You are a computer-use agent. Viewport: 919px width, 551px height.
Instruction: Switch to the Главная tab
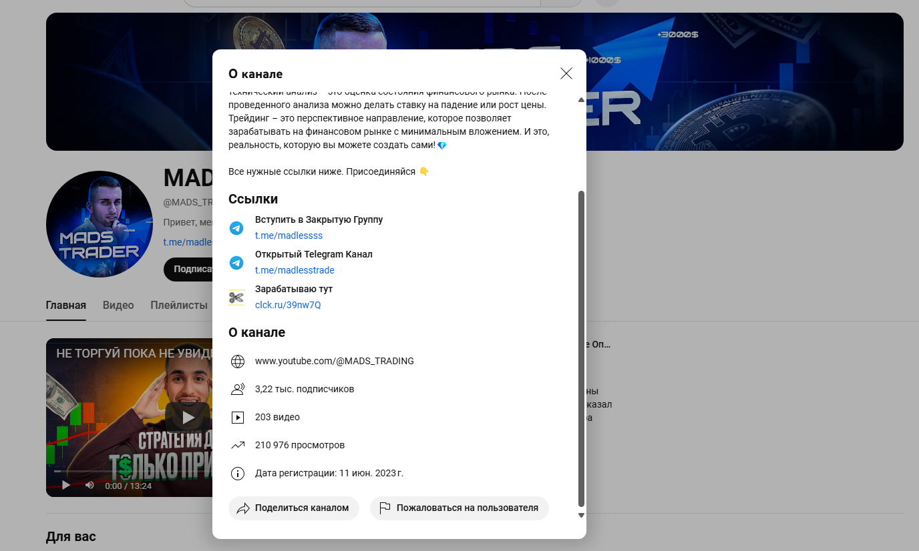coord(66,306)
